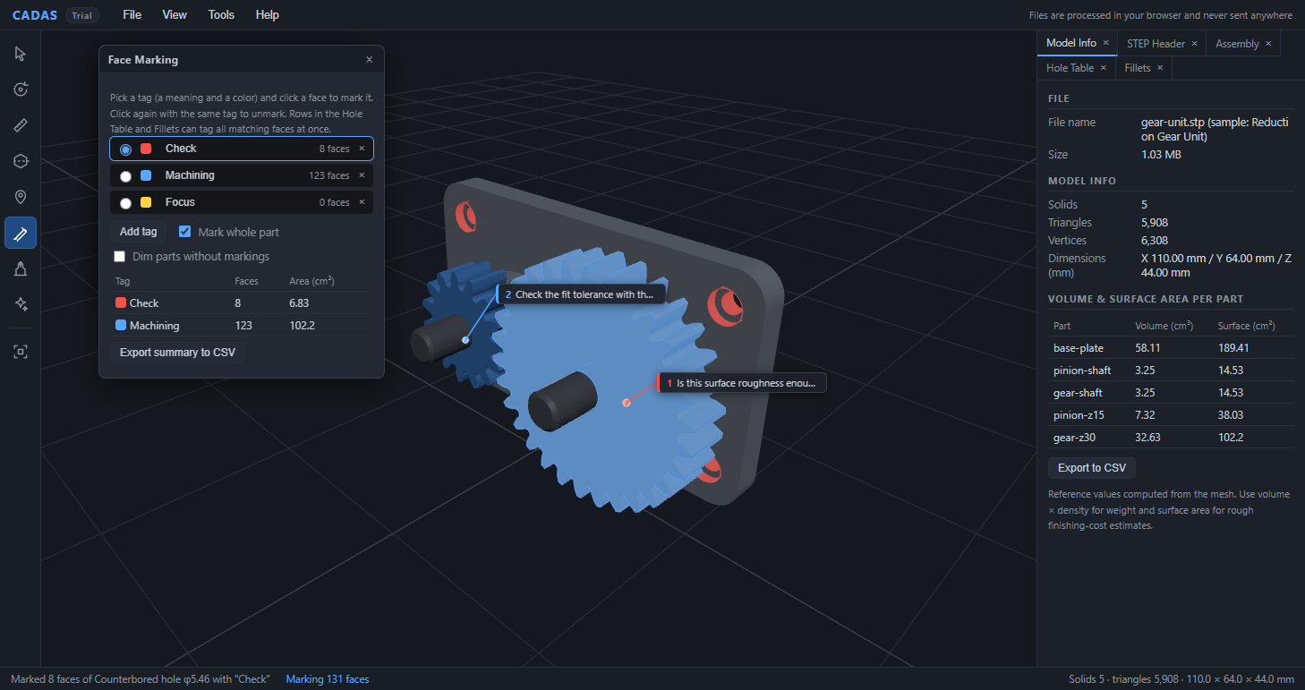The height and width of the screenshot is (690, 1305).
Task: Remove the Focus tag with its x
Action: point(362,202)
